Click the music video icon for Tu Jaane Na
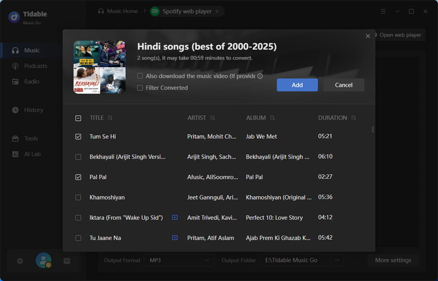This screenshot has height=281, width=438. pos(175,238)
